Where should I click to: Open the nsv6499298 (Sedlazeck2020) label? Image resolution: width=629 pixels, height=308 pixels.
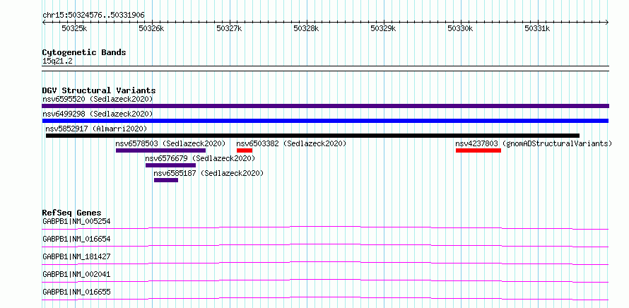[98, 114]
